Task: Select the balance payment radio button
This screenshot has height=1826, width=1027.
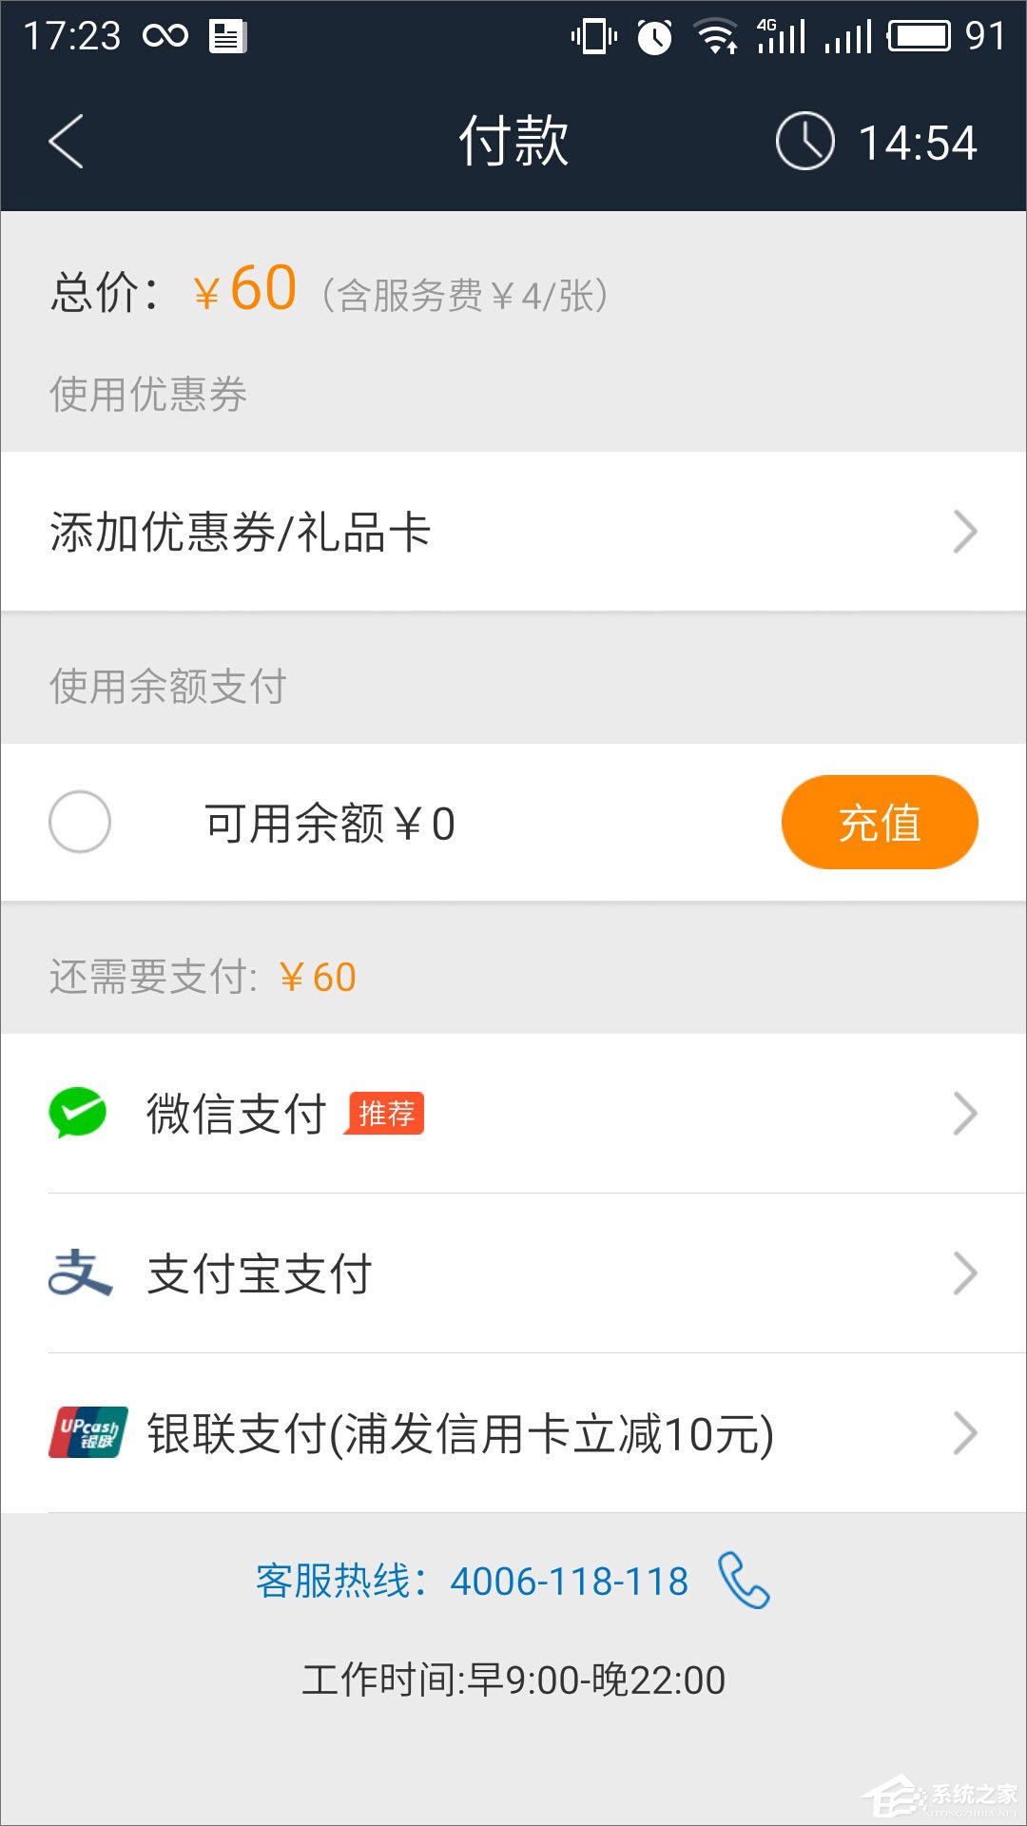Action: point(80,822)
